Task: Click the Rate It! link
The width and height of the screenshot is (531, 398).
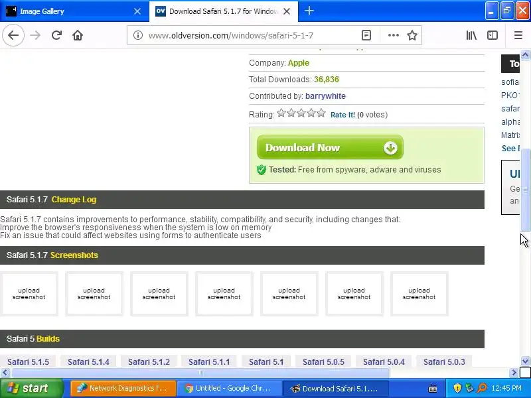Action: coord(342,115)
